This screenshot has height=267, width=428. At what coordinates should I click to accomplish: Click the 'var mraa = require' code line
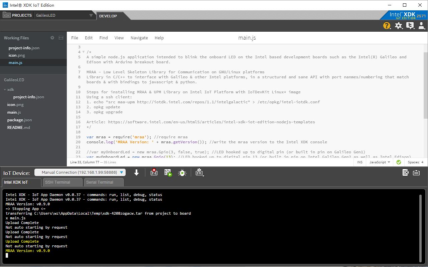point(137,137)
